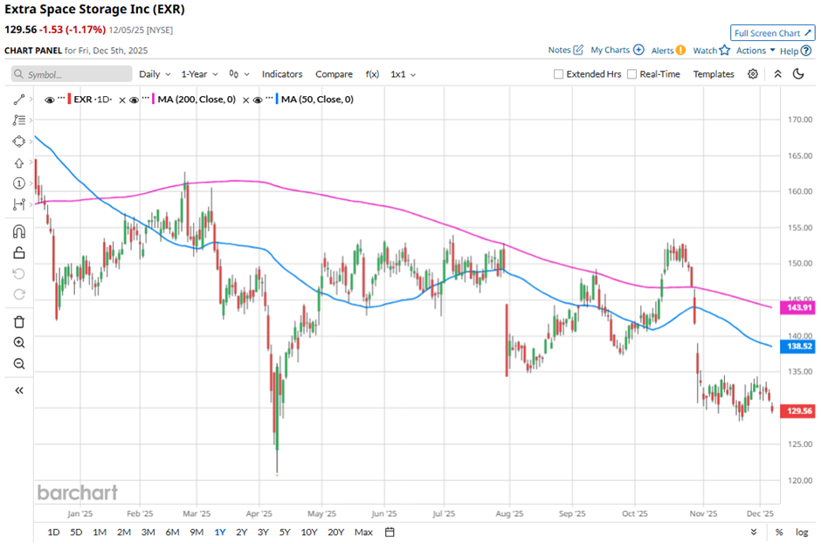Open the calendar date range picker
821x544 pixels.
point(390,532)
